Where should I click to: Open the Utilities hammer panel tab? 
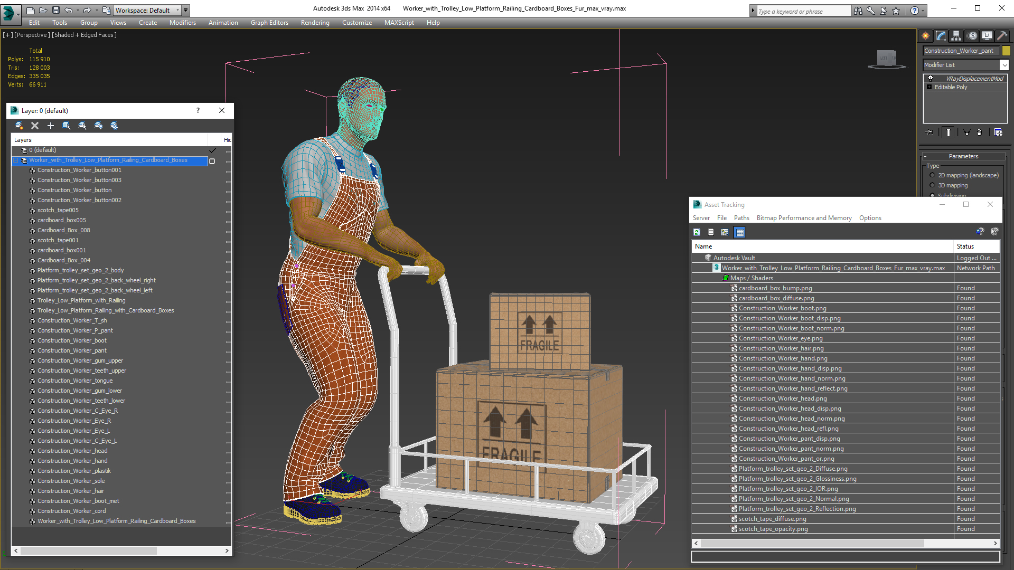tap(1002, 36)
